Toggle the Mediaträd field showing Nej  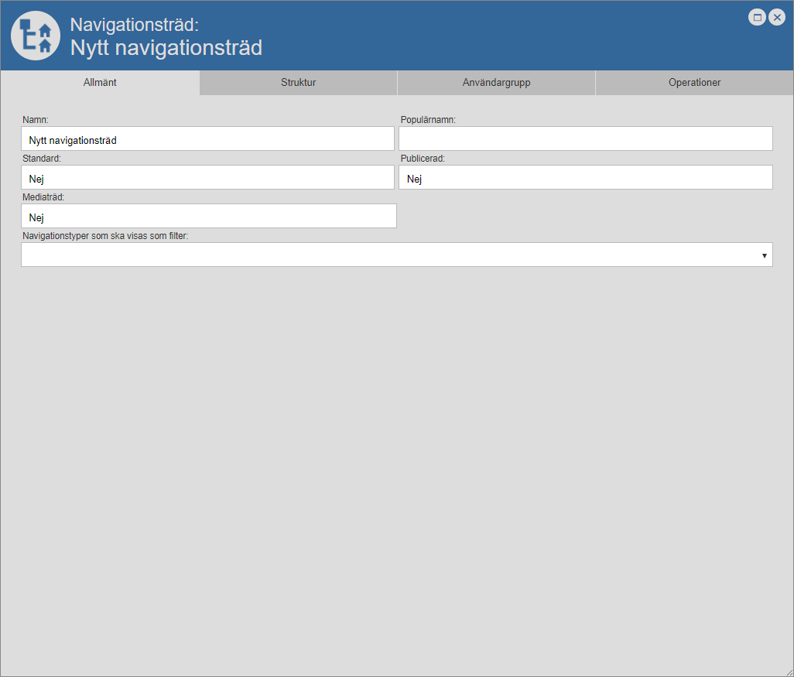coord(209,217)
